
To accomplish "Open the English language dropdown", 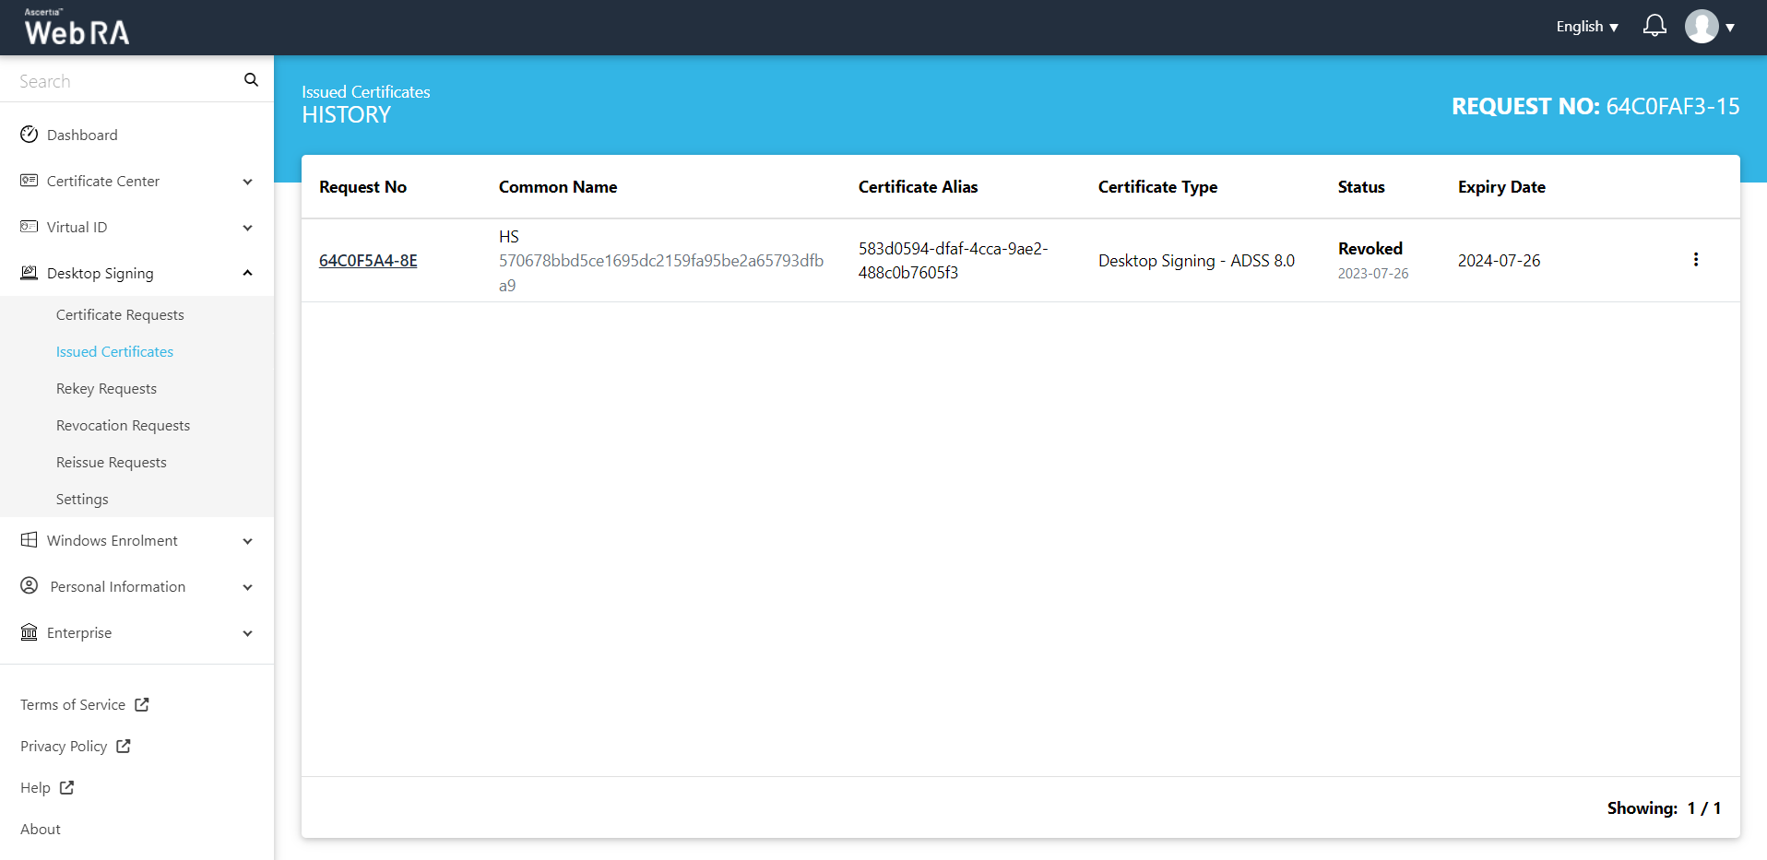I will click(1586, 27).
